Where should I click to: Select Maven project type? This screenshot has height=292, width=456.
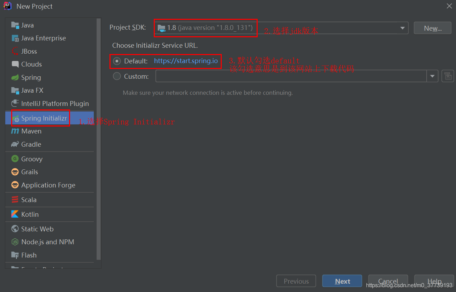tap(50, 131)
